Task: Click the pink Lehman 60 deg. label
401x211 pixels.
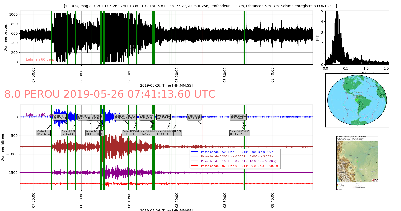Action: point(40,59)
